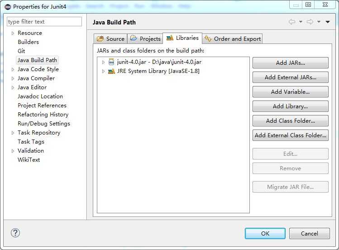Confirm with the OK button
This screenshot has height=250, width=339.
coord(265,233)
